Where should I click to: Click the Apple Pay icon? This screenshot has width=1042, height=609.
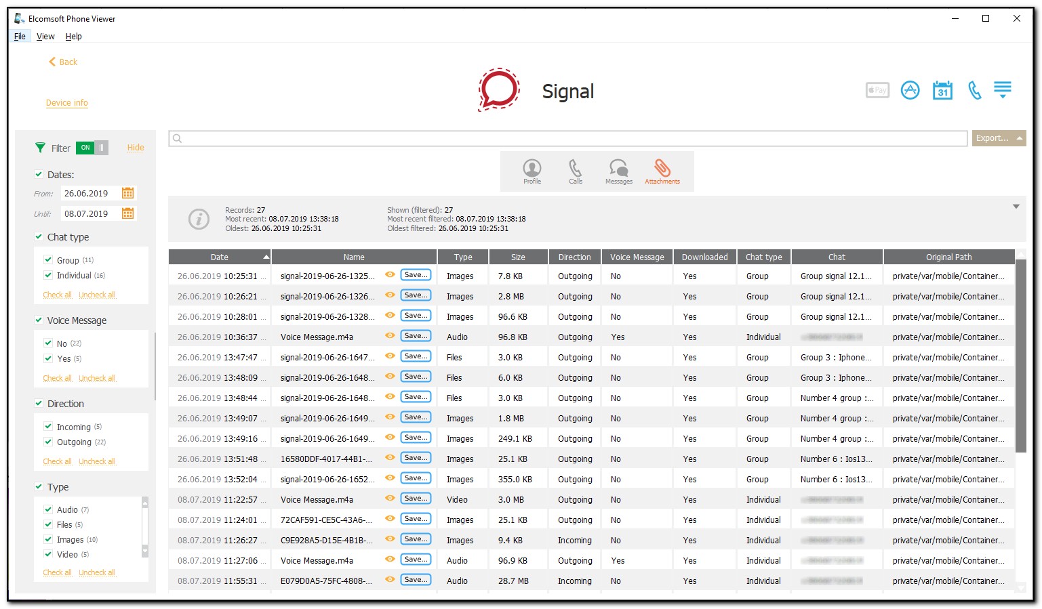click(877, 90)
